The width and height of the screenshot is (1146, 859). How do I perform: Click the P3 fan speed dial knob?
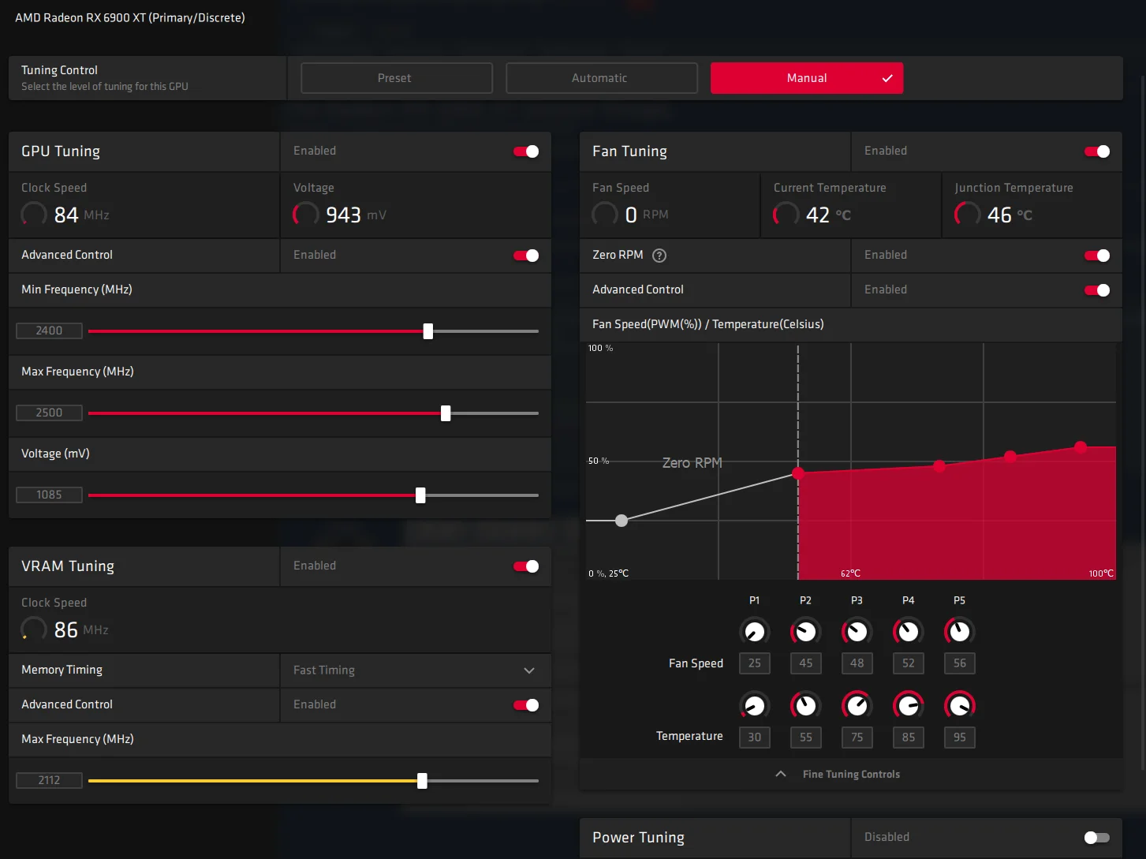coord(857,631)
